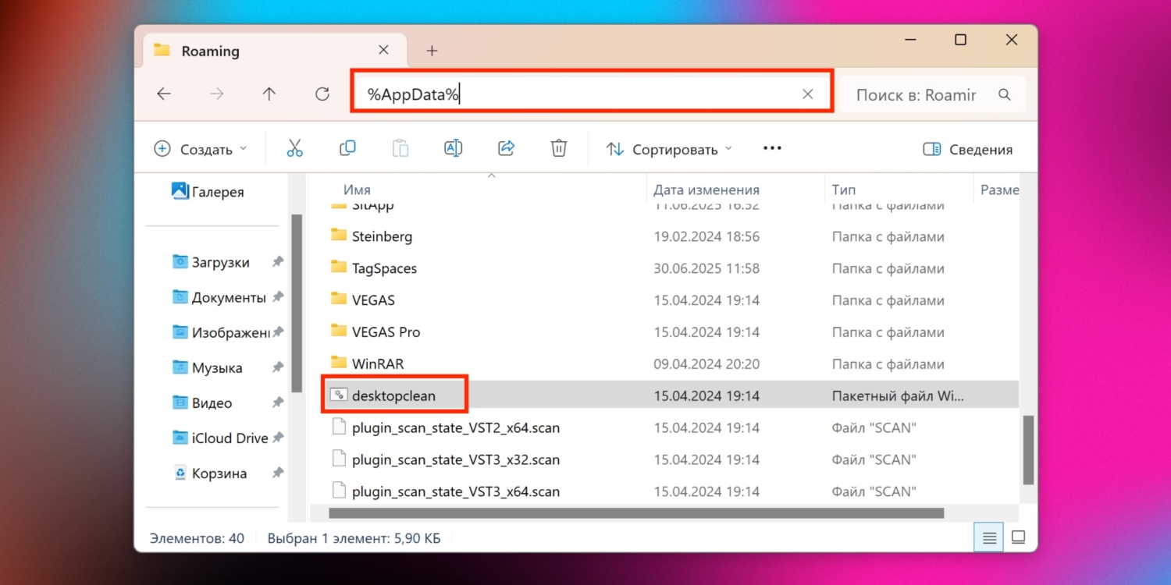The height and width of the screenshot is (585, 1171).
Task: Refresh the current folder view
Action: point(322,94)
